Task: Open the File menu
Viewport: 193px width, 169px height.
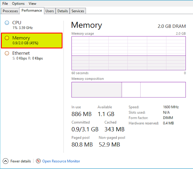Action: pos(5,4)
